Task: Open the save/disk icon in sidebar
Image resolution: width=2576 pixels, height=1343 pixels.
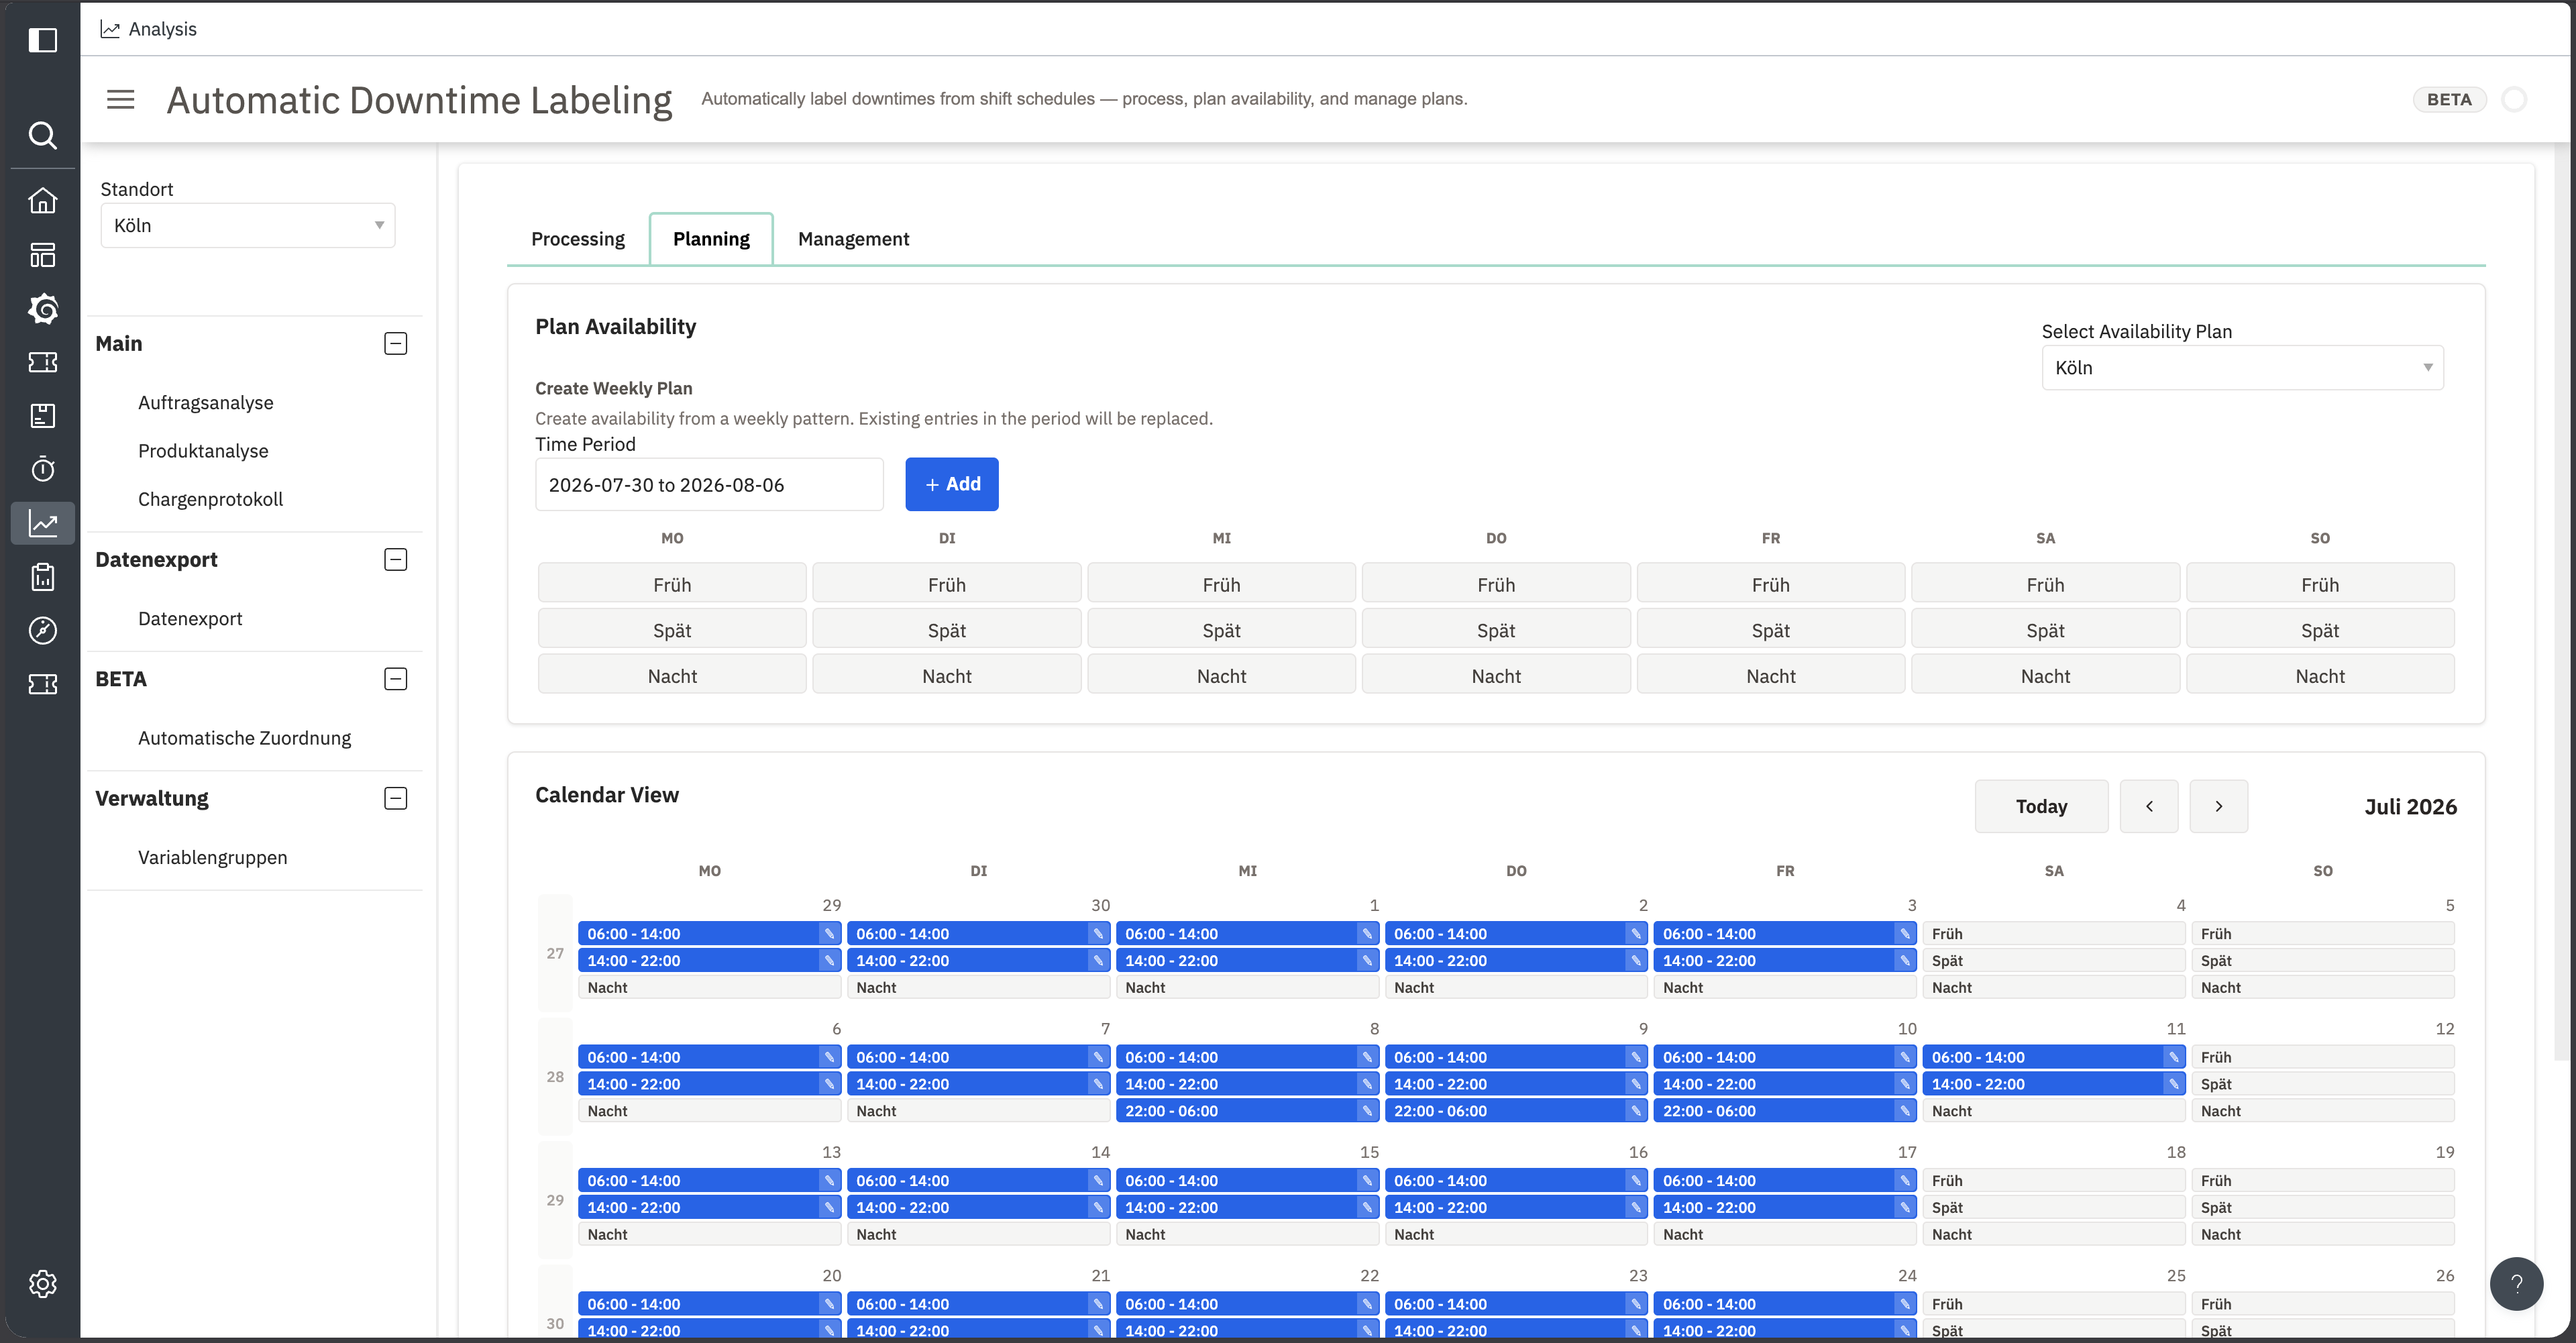Action: click(x=42, y=416)
